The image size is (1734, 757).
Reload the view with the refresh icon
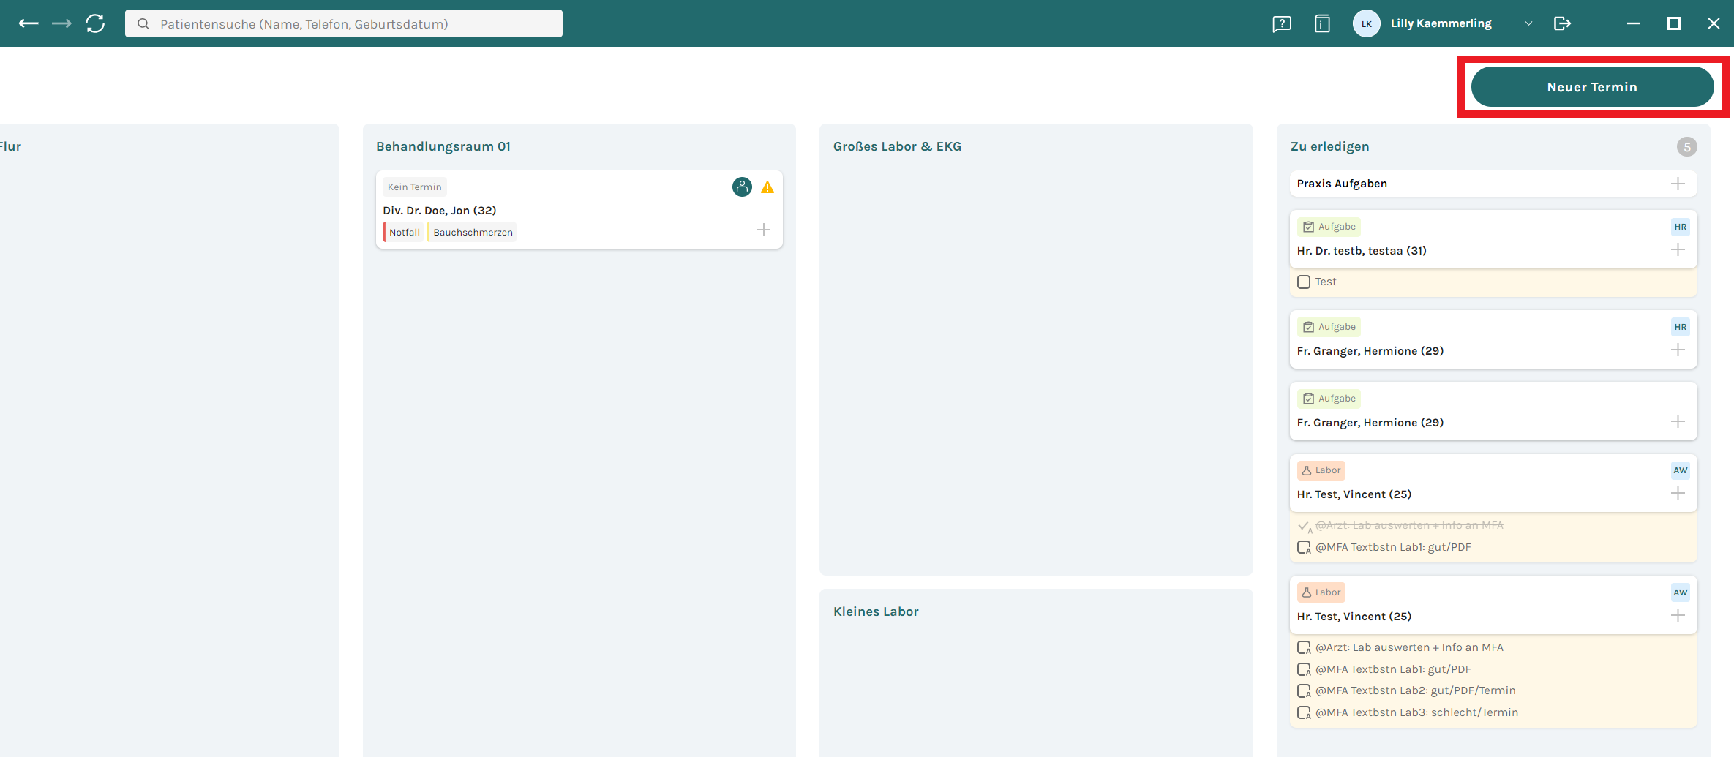[95, 23]
